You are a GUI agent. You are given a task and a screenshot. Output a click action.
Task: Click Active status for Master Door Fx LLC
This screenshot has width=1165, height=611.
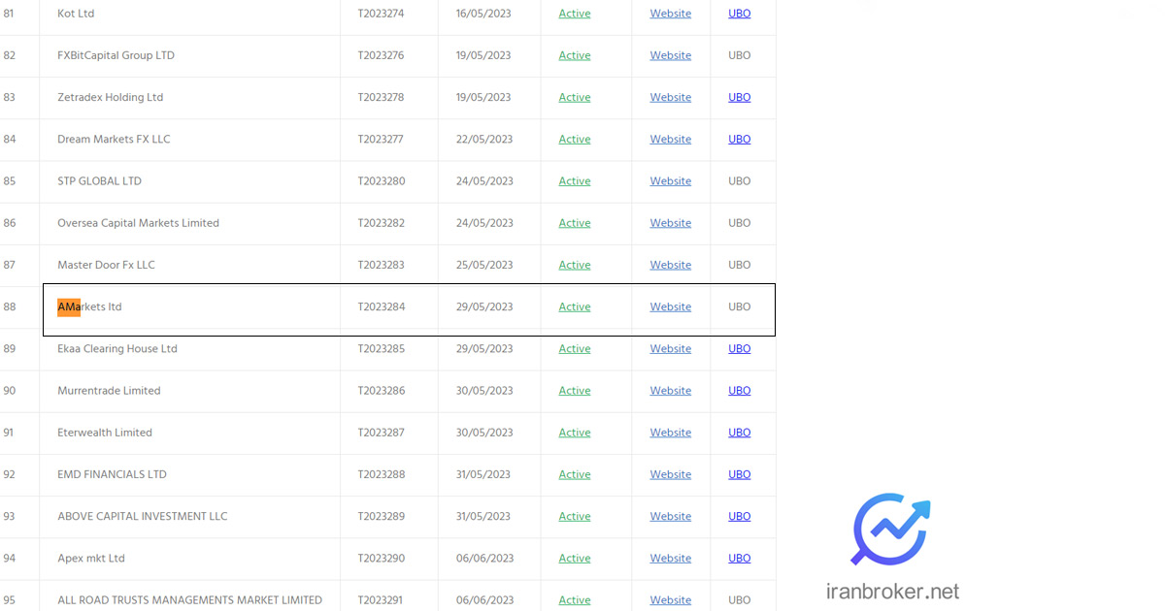click(575, 264)
